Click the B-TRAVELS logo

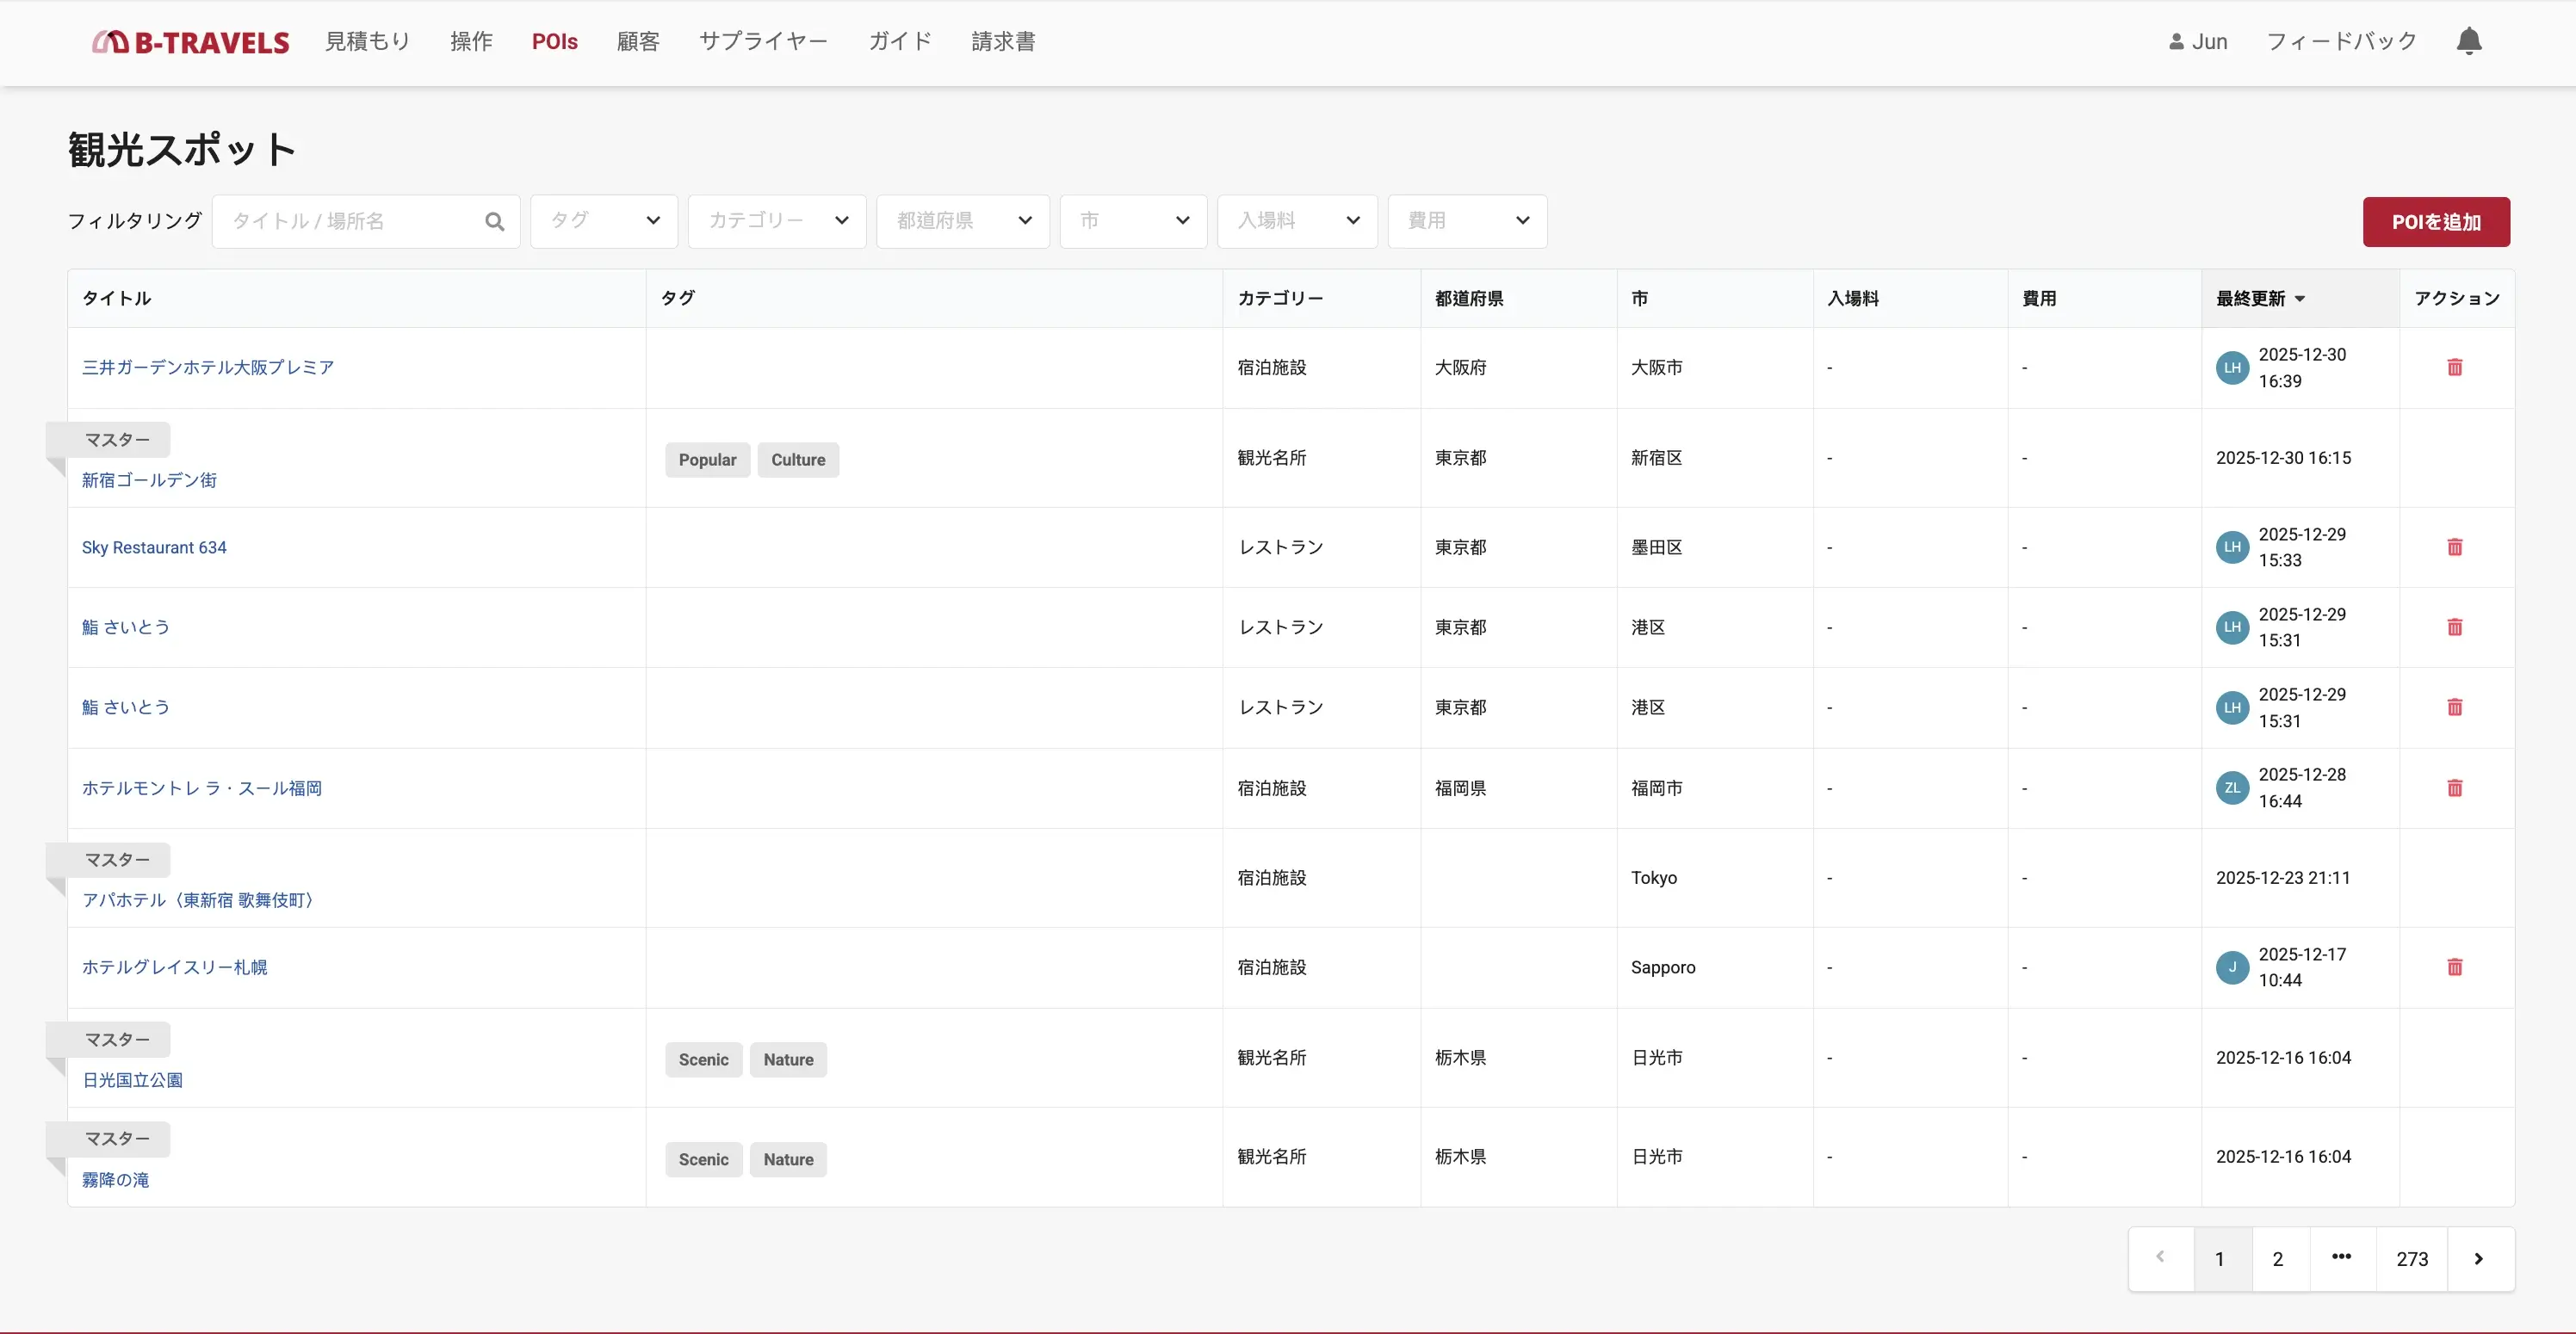coord(190,42)
